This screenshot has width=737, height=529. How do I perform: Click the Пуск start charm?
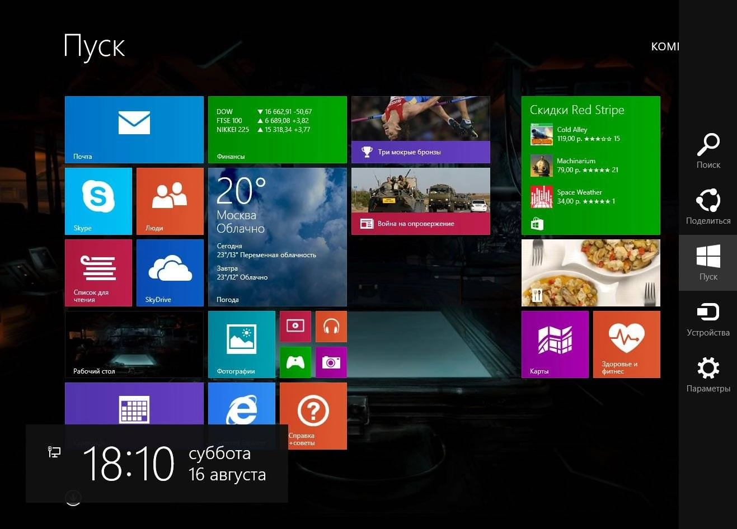click(x=708, y=263)
